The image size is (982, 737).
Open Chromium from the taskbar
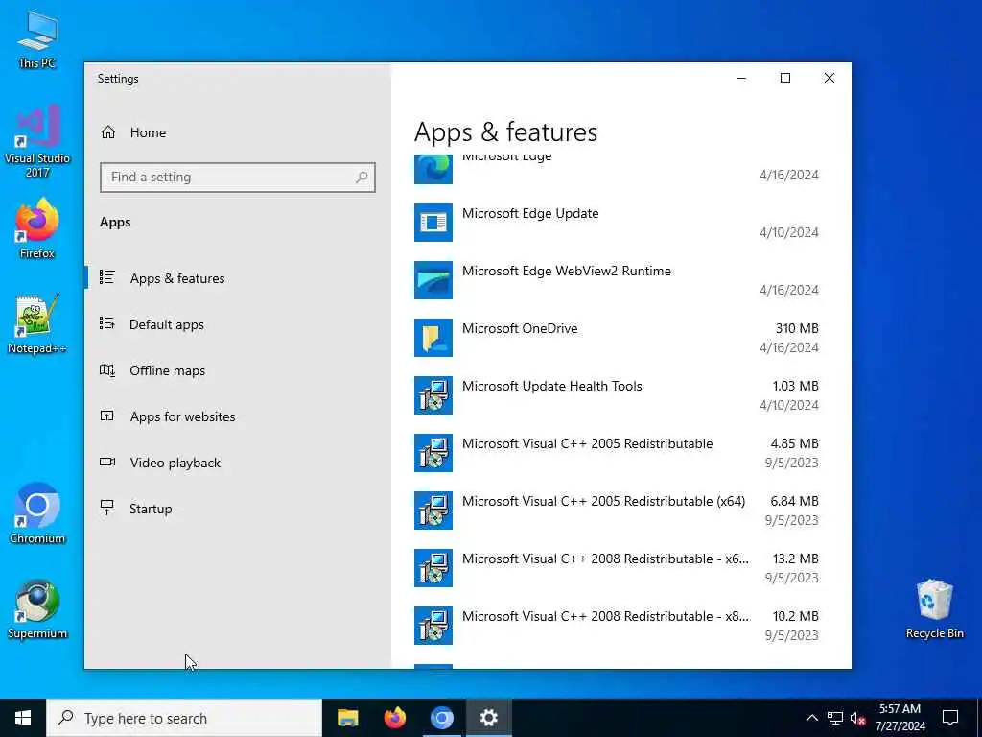(441, 718)
